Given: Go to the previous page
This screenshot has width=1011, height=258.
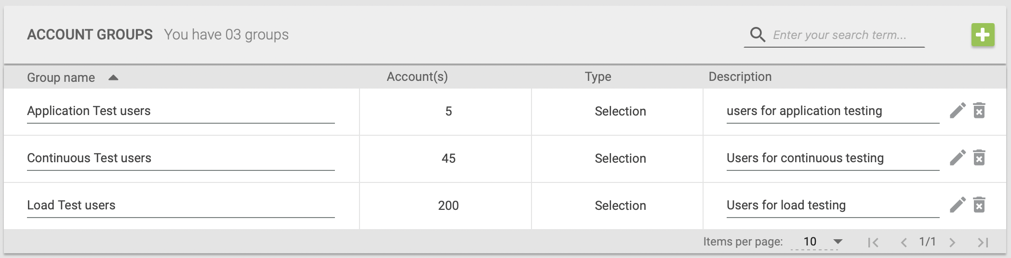Looking at the screenshot, I should (904, 242).
